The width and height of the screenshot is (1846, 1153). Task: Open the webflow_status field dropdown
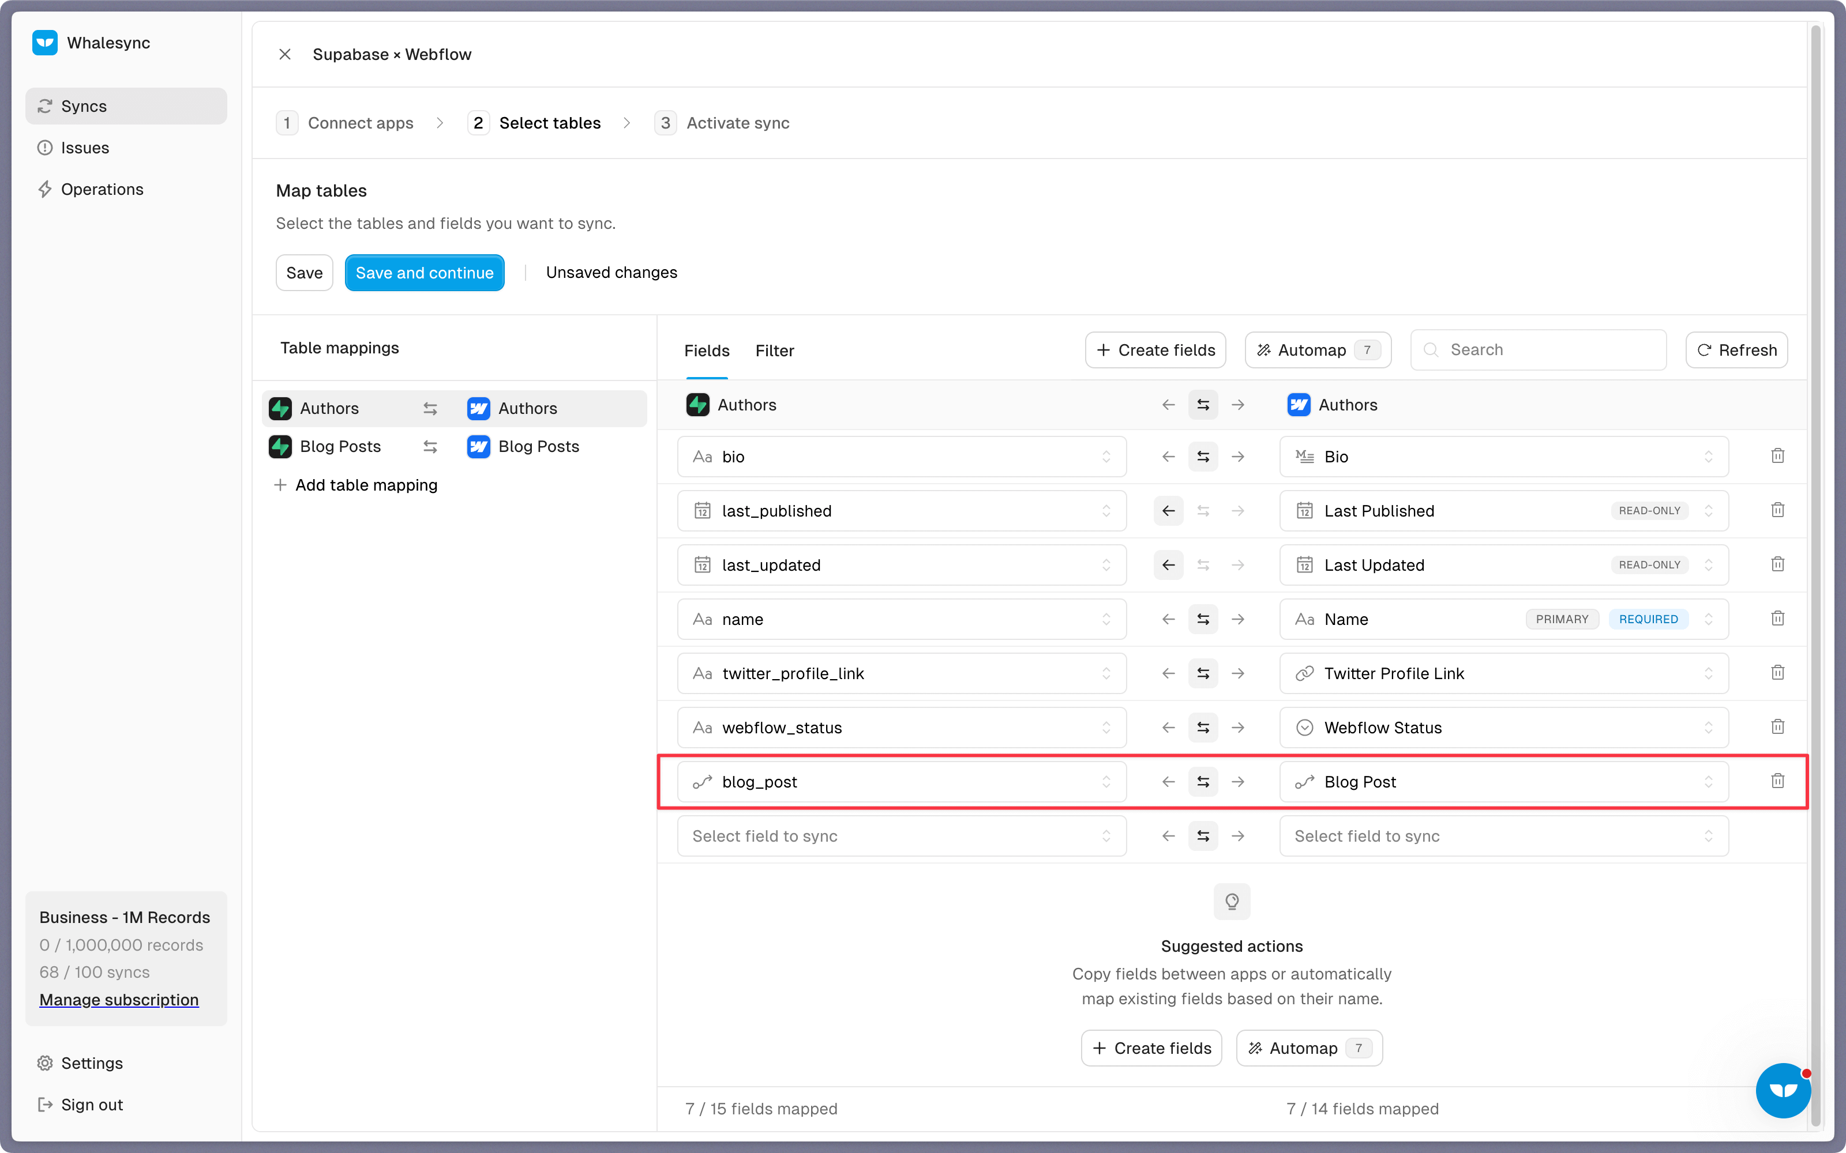(x=902, y=728)
